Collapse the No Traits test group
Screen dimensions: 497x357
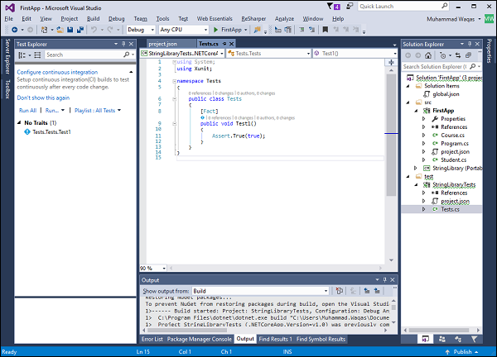point(19,122)
